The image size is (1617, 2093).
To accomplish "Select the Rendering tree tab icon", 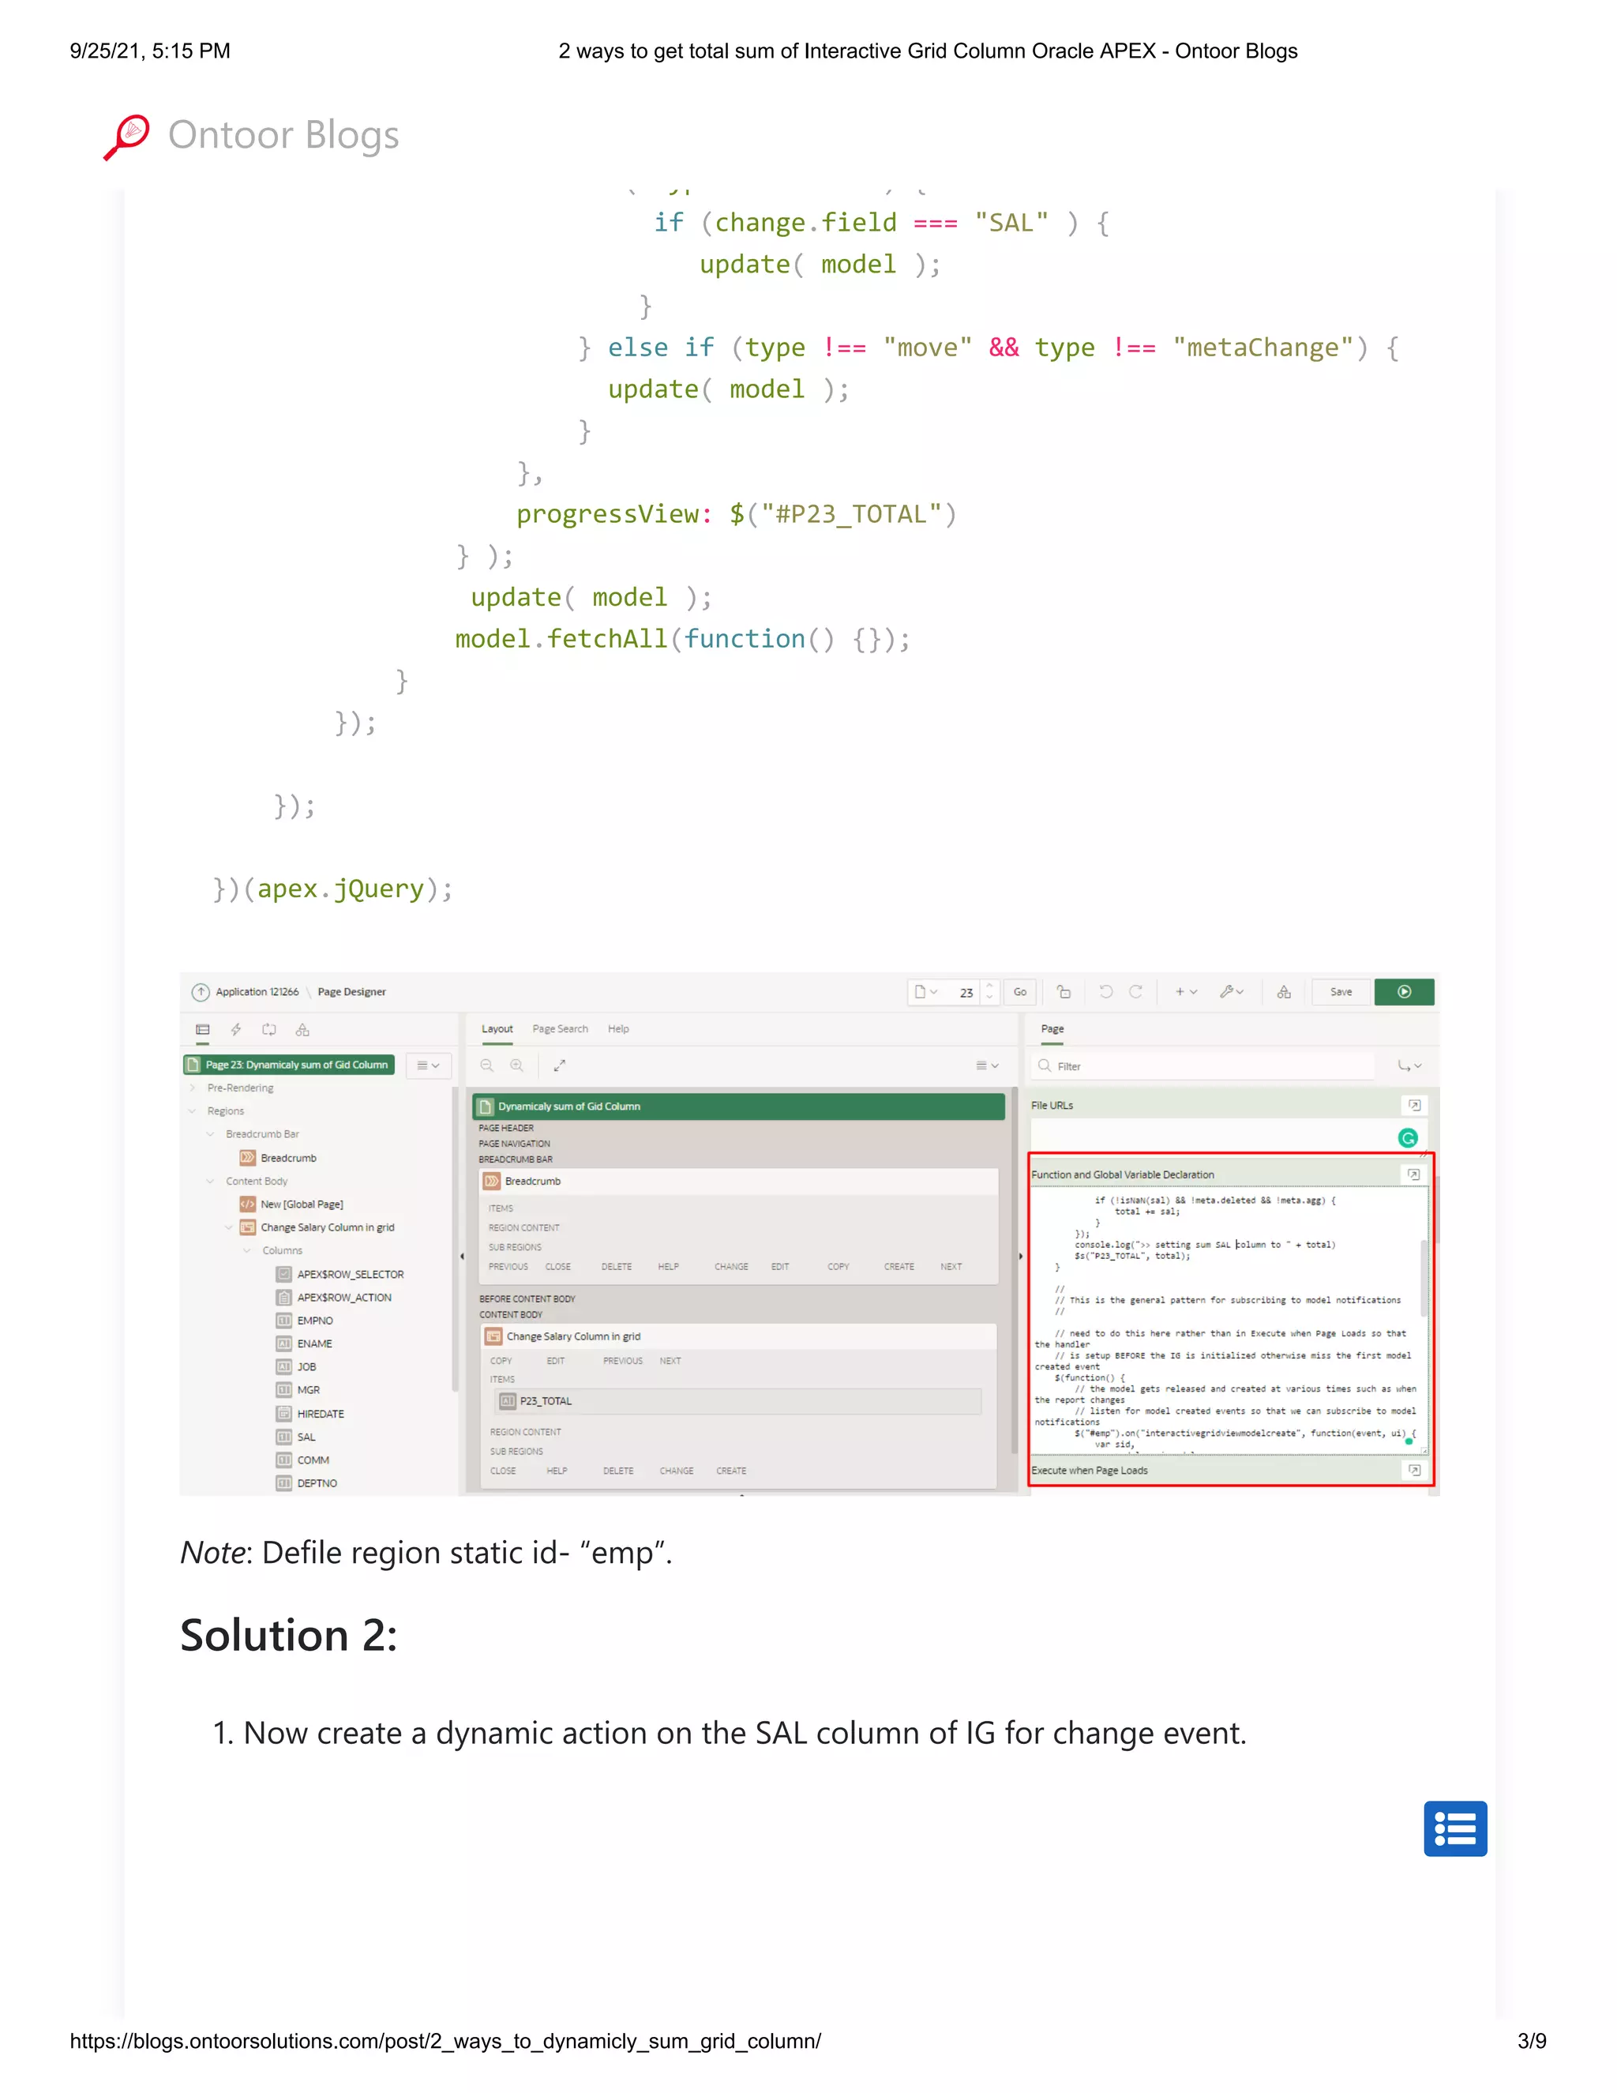I will pos(203,1029).
